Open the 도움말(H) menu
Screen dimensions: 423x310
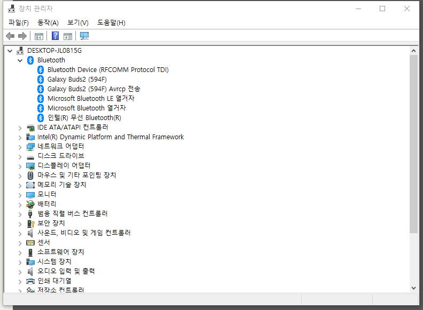click(112, 22)
